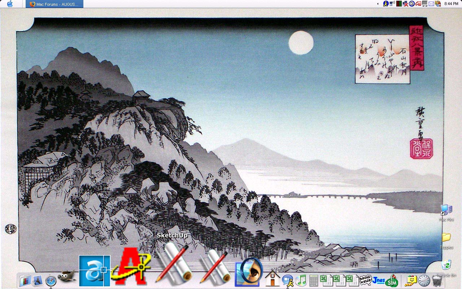This screenshot has width=462, height=289.
Task: Launch the green SIM dock icon
Action: [x=391, y=281]
